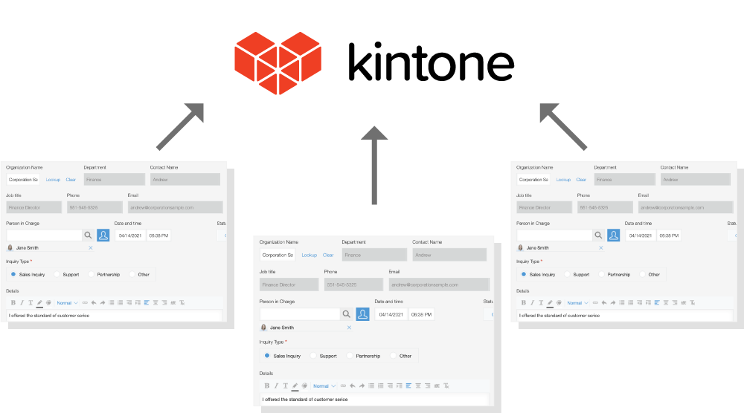Image resolution: width=744 pixels, height=413 pixels.
Task: Click the Lookup link in the center form
Action: pyautogui.click(x=309, y=255)
